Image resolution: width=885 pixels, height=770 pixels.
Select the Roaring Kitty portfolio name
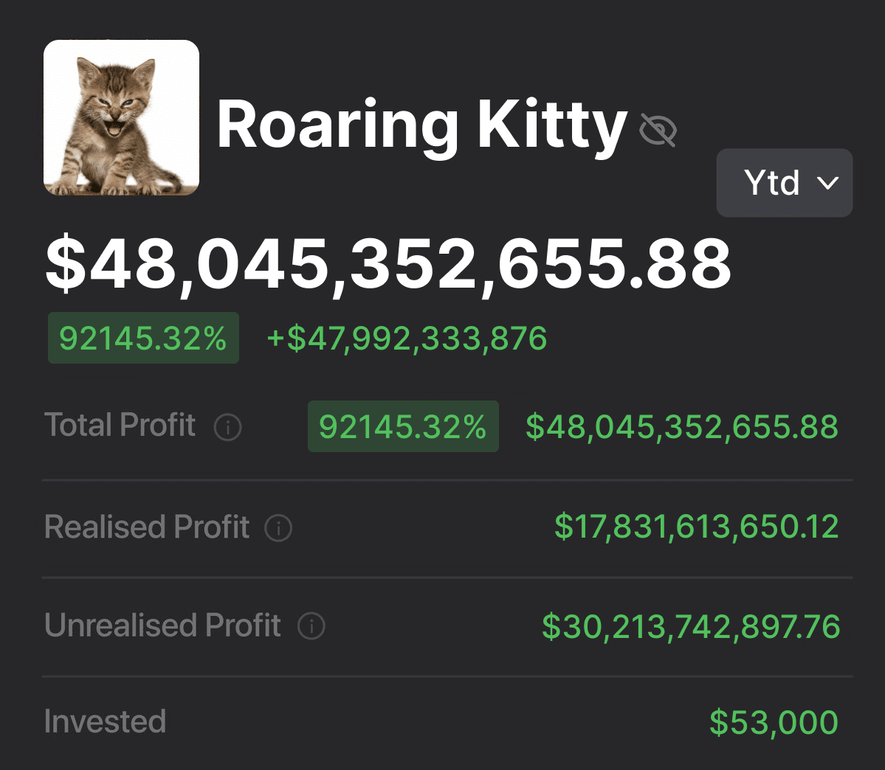(x=421, y=125)
